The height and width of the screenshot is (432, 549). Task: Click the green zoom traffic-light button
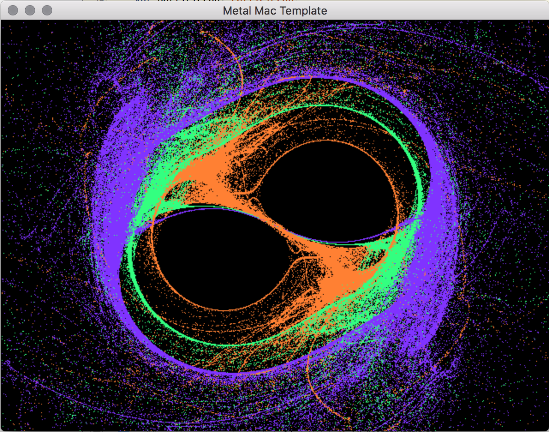click(x=47, y=10)
